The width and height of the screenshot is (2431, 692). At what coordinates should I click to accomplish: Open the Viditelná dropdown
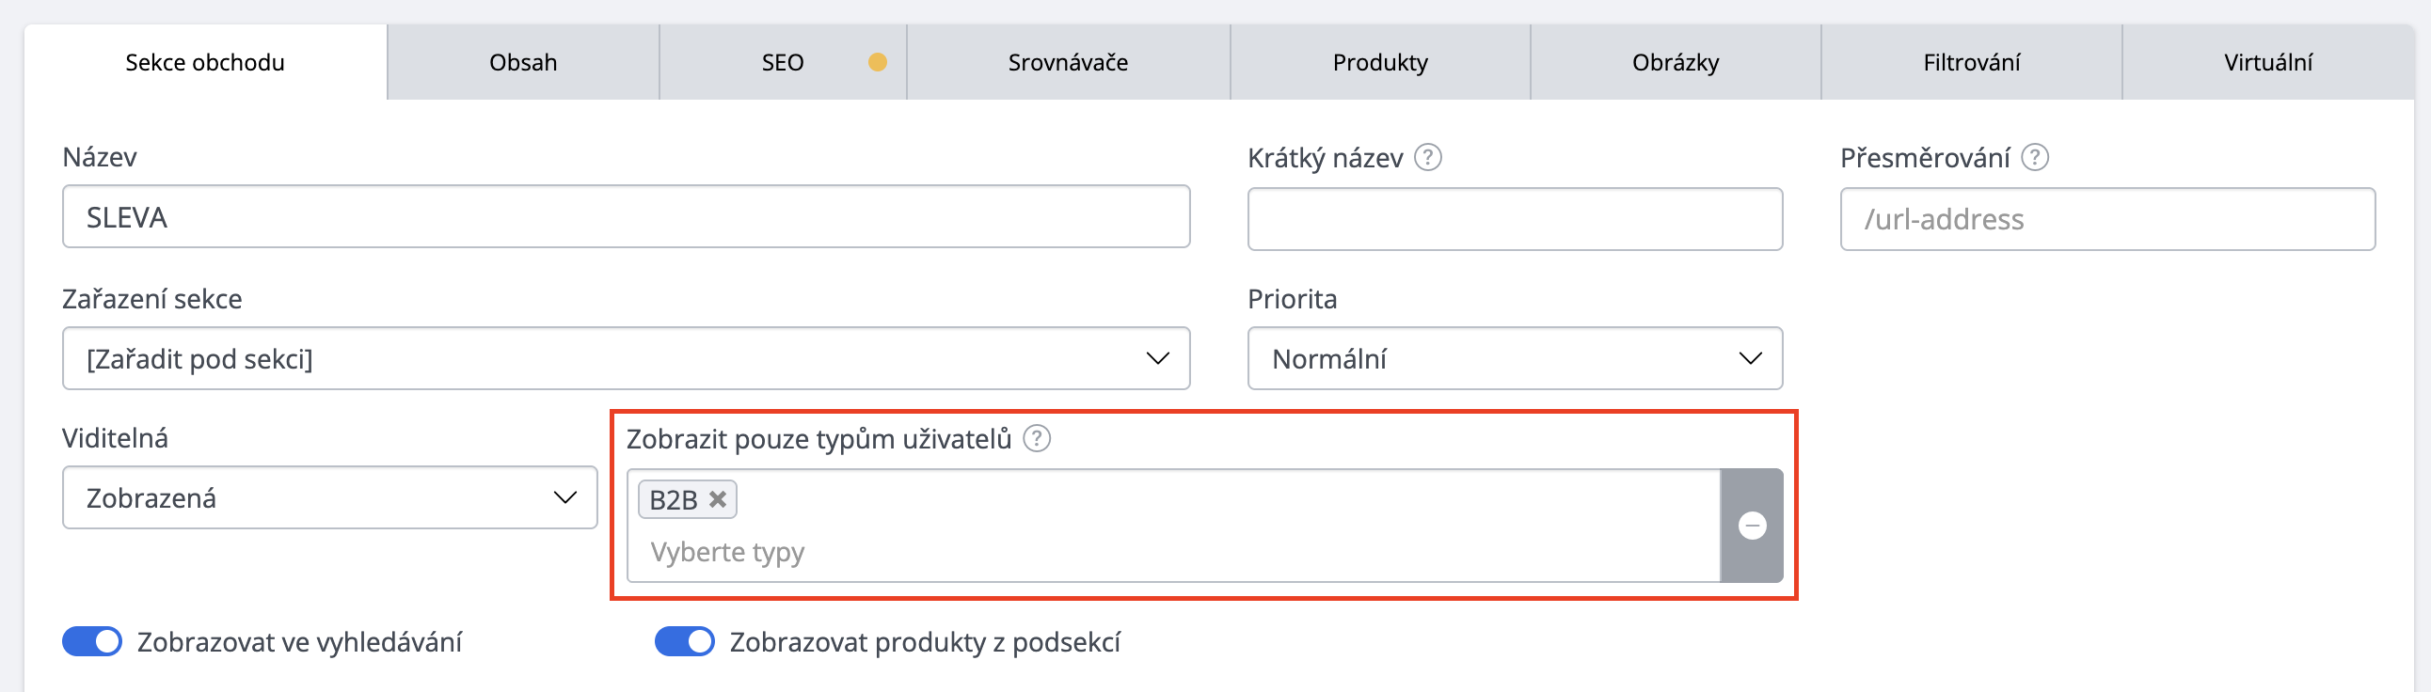(x=329, y=497)
